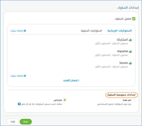142x126 pixels.
Task: Click the bottom plus icon for إضافة سلوك
Action: pyautogui.click(x=25, y=76)
